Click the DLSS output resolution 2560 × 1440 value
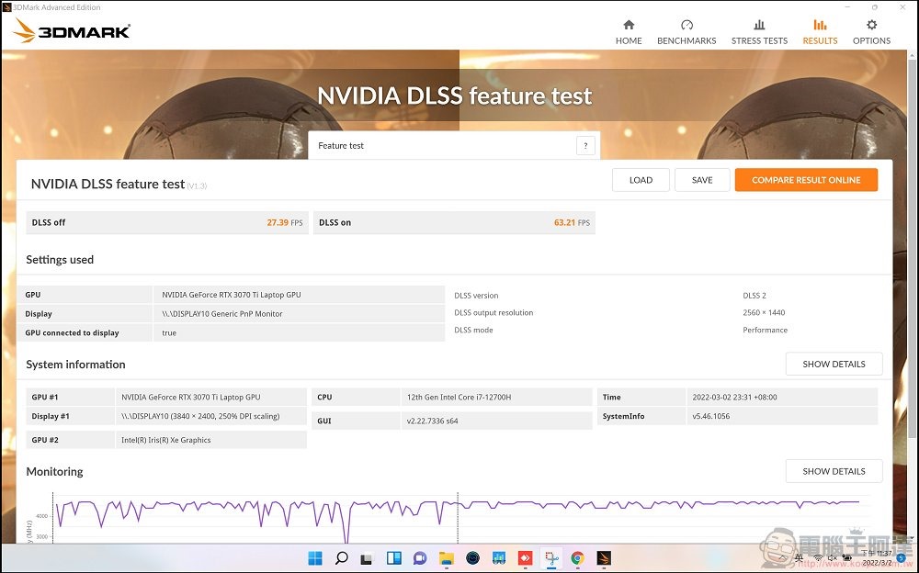This screenshot has height=573, width=919. 764,313
